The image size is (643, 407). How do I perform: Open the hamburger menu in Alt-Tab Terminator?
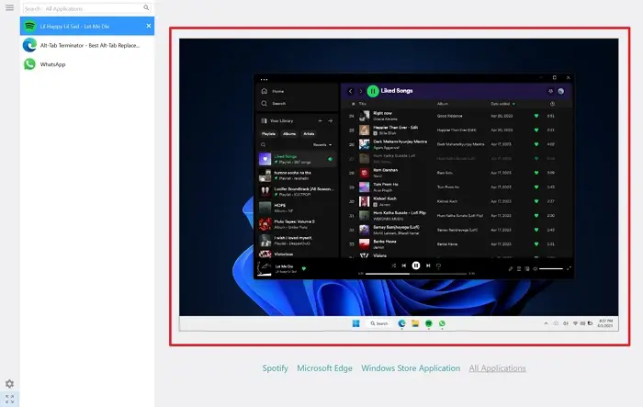(x=9, y=7)
